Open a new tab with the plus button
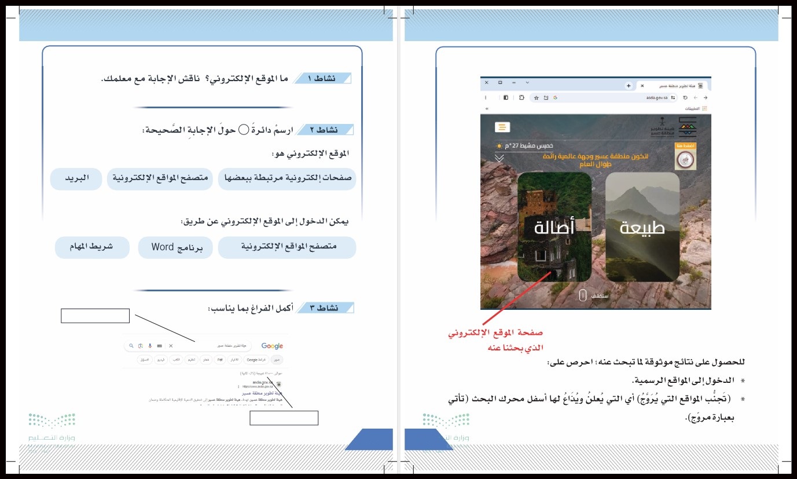The height and width of the screenshot is (479, 797). [629, 86]
